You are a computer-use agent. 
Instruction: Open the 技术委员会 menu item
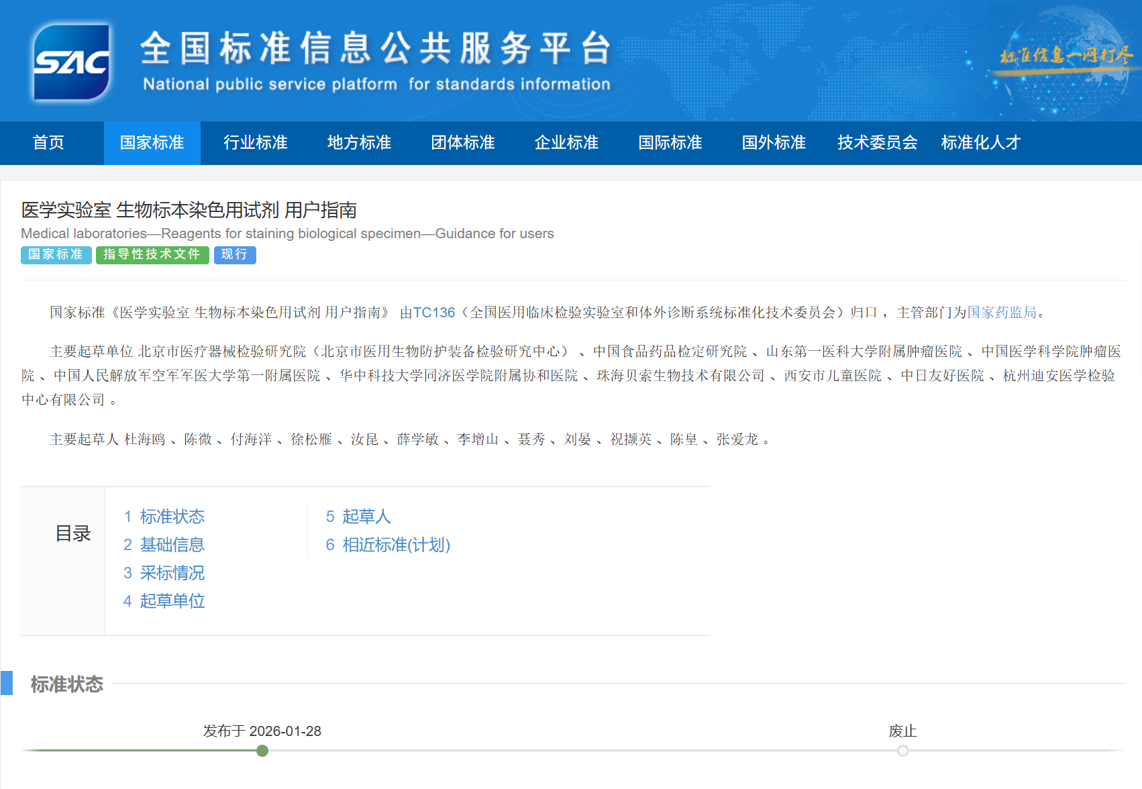pyautogui.click(x=877, y=143)
